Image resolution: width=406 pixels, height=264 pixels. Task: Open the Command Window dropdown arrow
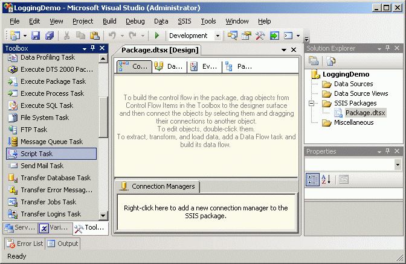click(298, 36)
